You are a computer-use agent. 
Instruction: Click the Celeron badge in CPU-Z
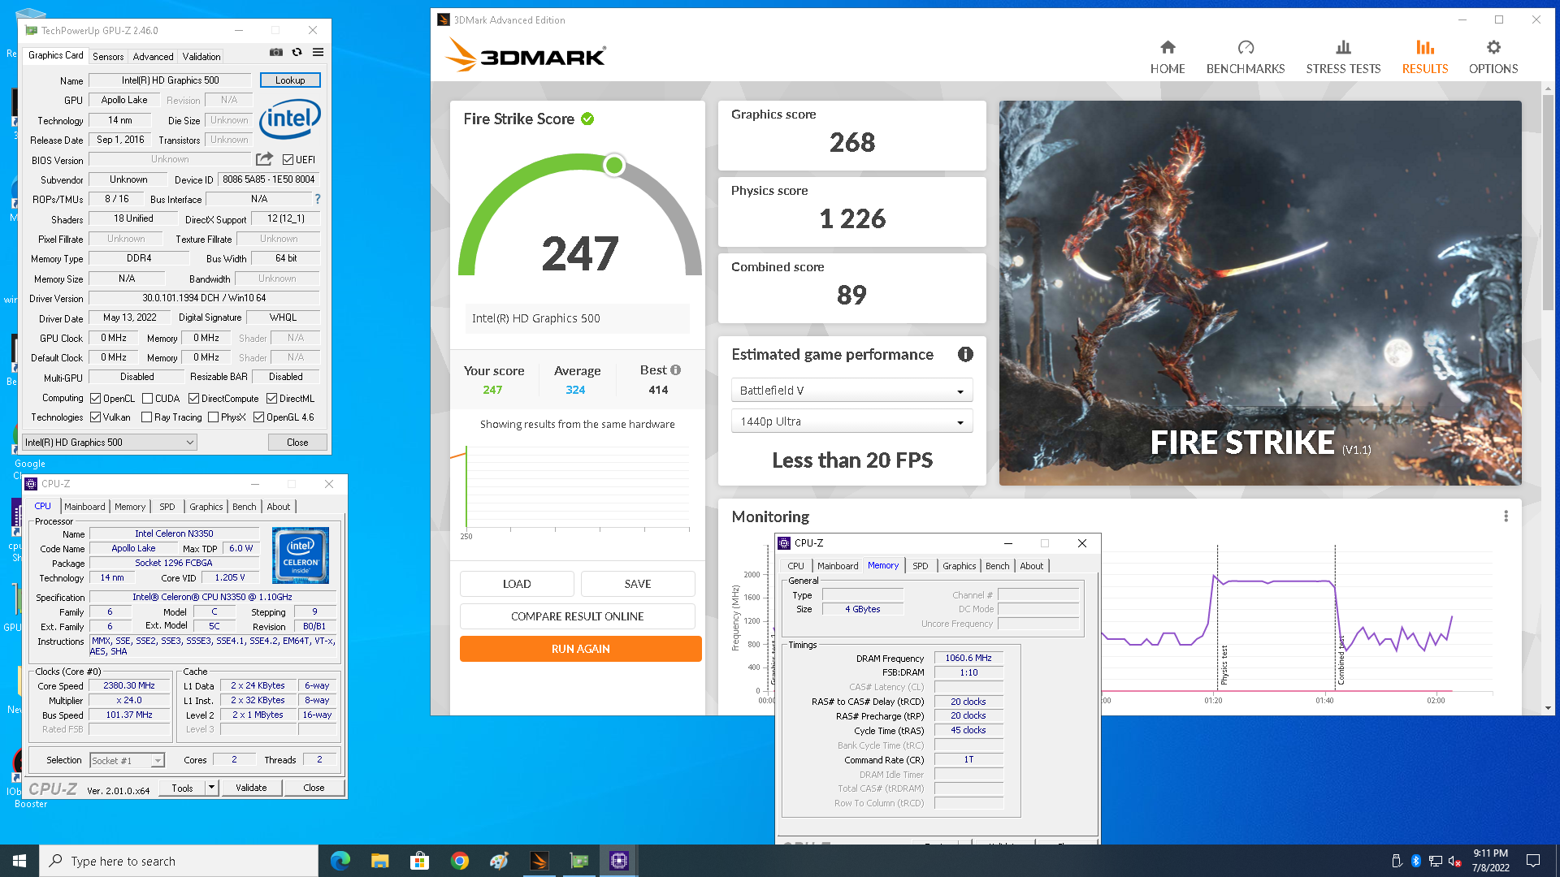pyautogui.click(x=301, y=555)
